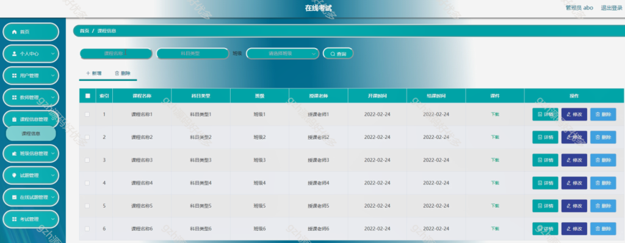Open 详情 for 课程名称5 row
The width and height of the screenshot is (625, 243).
tap(545, 206)
